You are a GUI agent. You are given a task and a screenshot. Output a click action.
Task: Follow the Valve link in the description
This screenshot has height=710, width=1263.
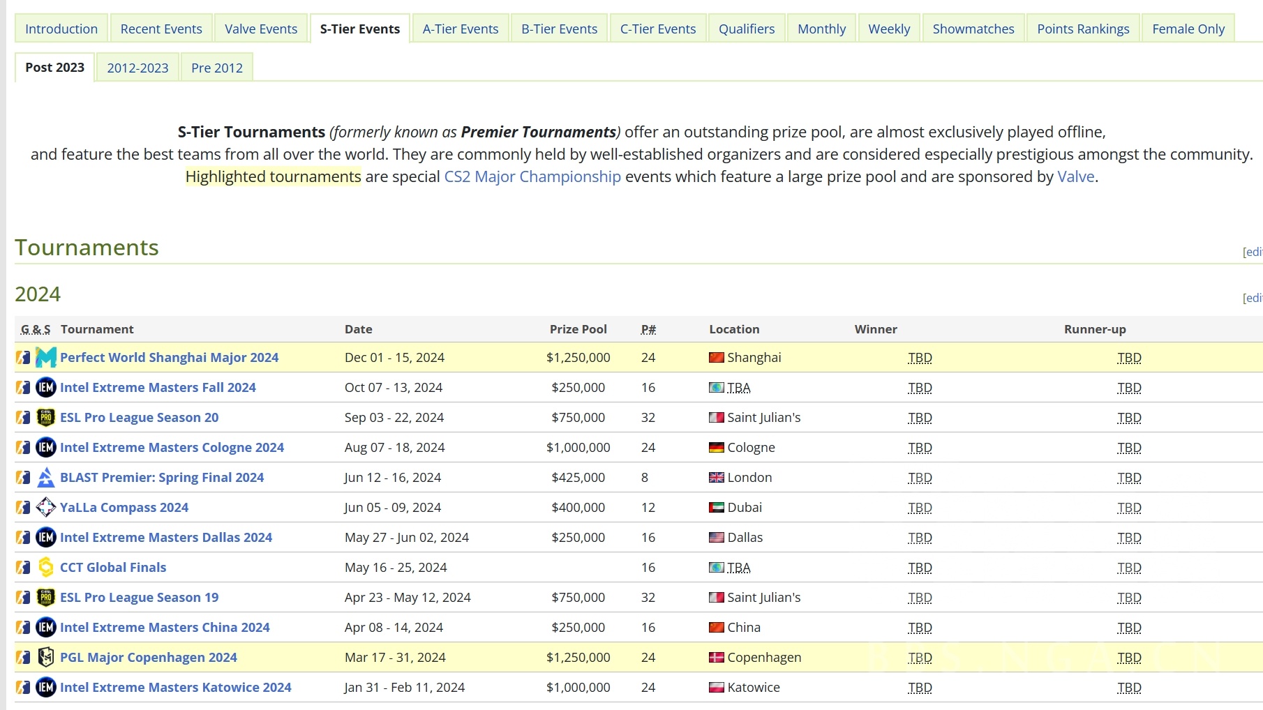point(1075,177)
